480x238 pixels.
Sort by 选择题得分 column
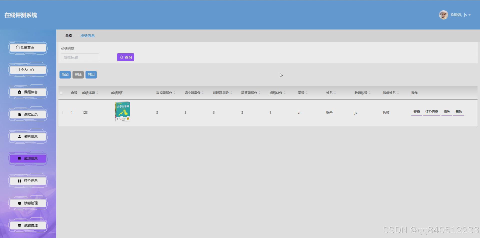click(174, 93)
